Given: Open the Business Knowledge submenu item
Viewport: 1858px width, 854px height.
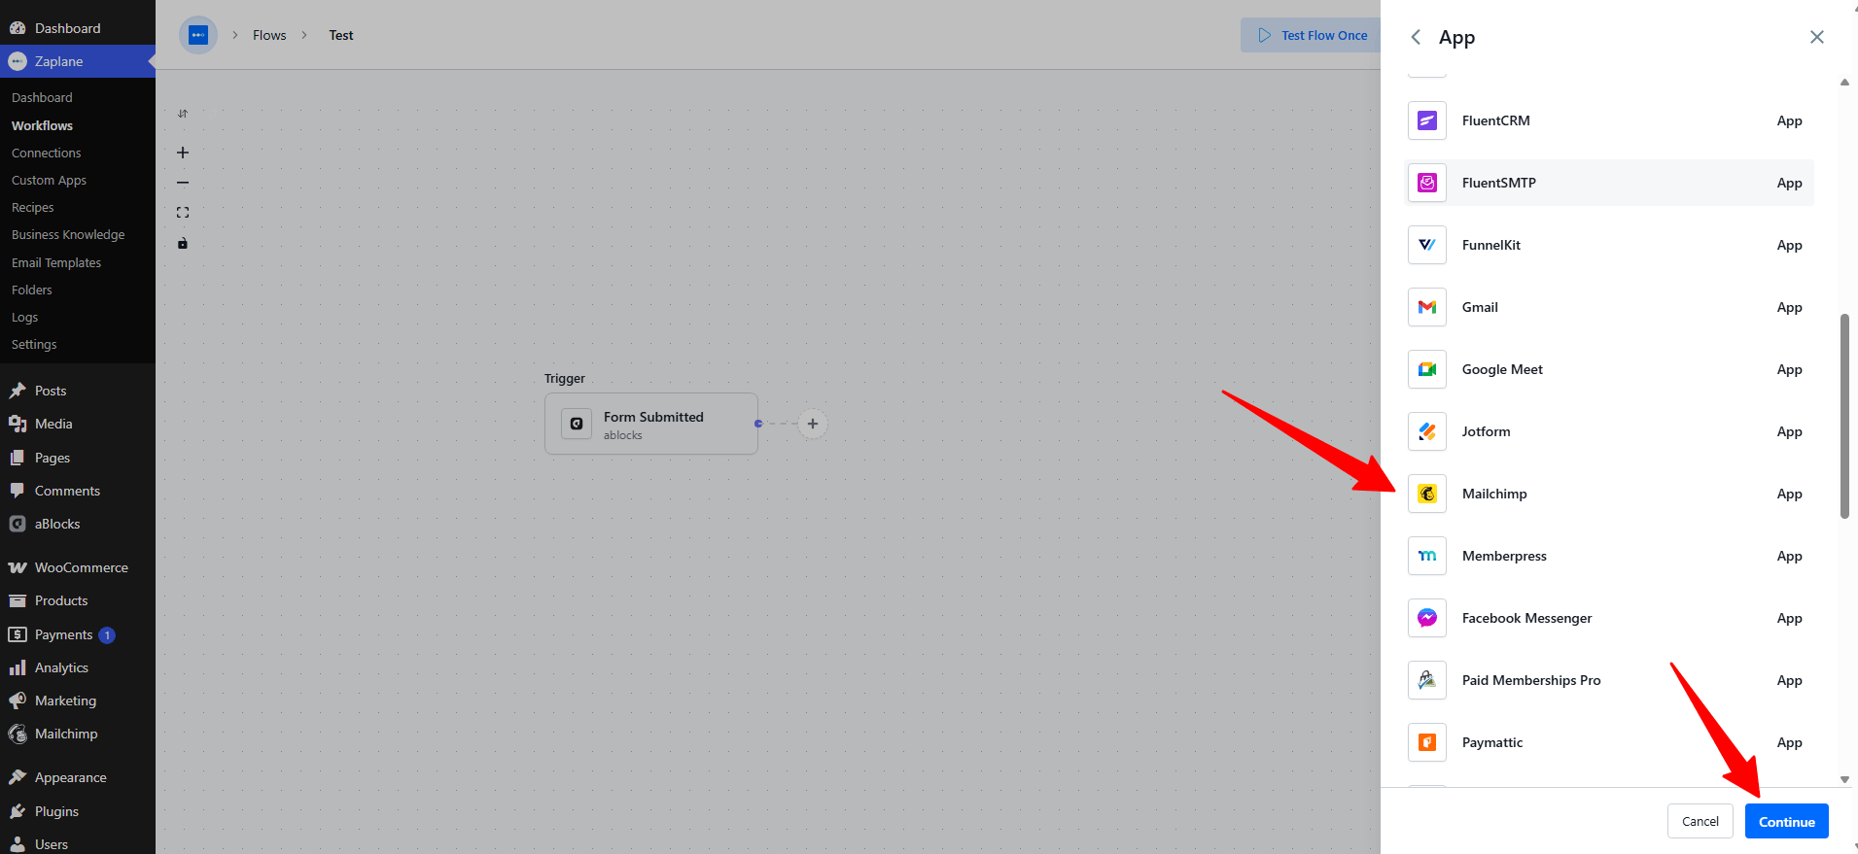Looking at the screenshot, I should tap(68, 234).
